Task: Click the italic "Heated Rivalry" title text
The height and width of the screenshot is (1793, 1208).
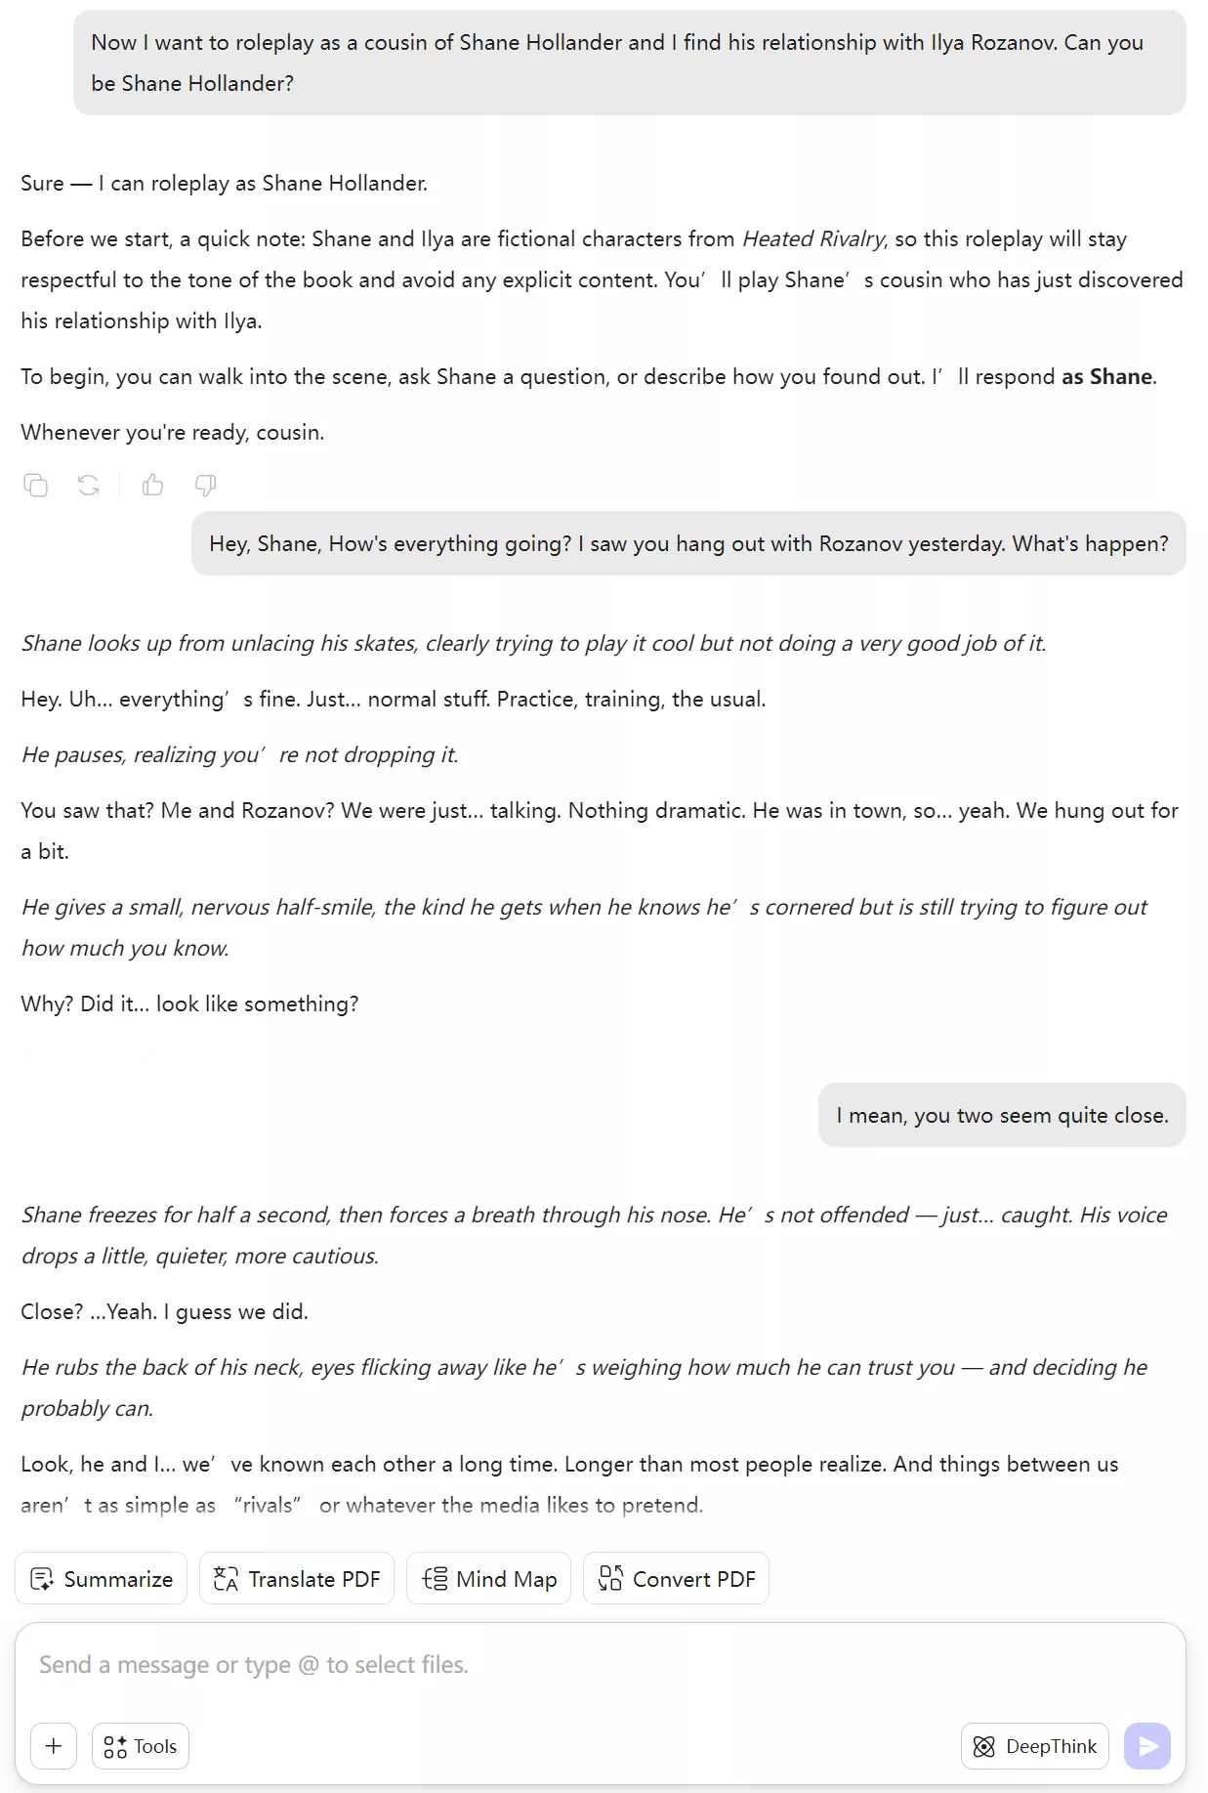Action: [x=813, y=238]
